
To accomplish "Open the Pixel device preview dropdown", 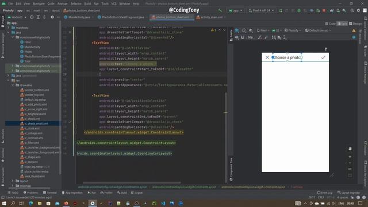I will point(263,30).
